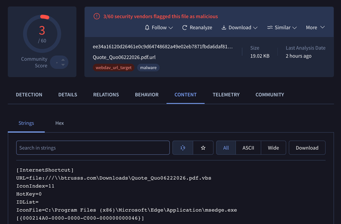Toggle the star highlight icon in strings toolbar

point(203,148)
